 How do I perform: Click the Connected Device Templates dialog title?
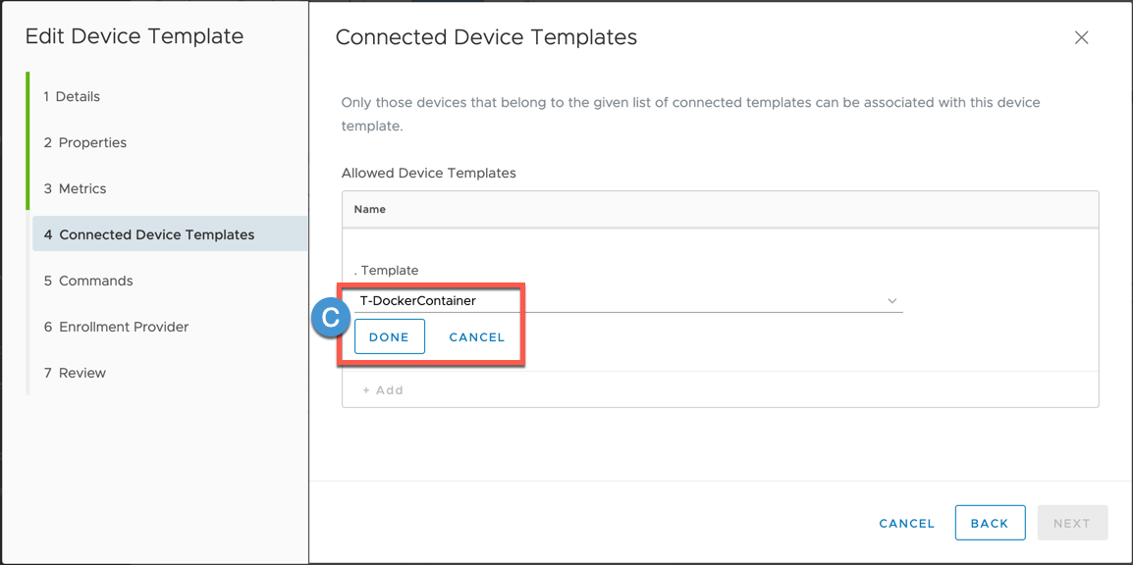486,37
